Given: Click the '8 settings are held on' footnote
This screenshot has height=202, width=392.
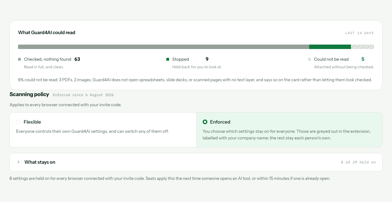Looking at the screenshot, I should coord(170,179).
